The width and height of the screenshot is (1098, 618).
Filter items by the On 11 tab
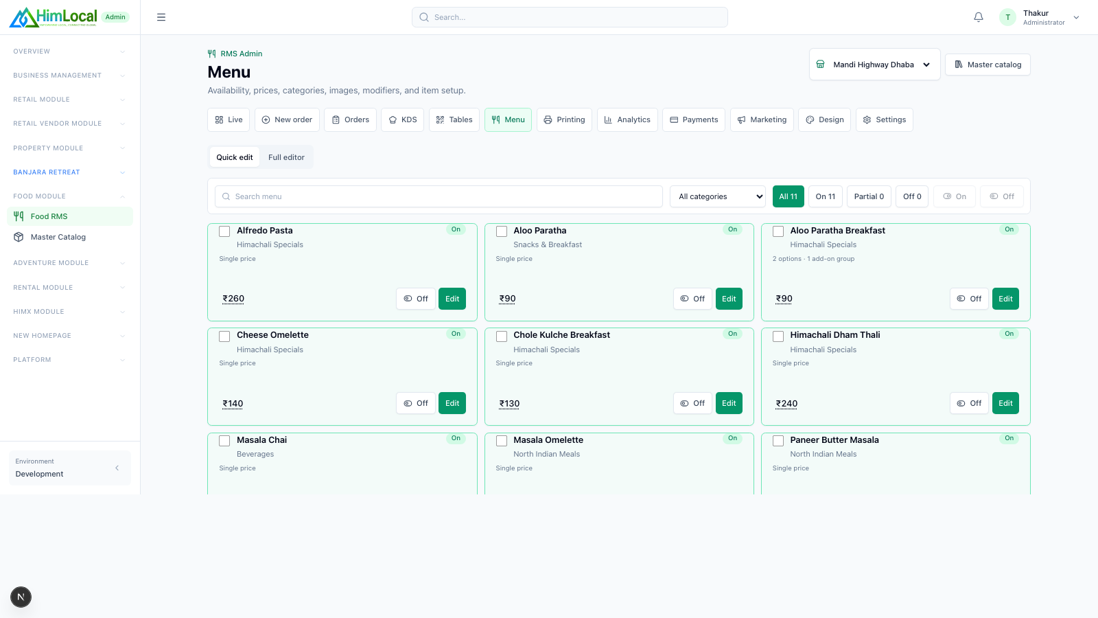pyautogui.click(x=826, y=196)
